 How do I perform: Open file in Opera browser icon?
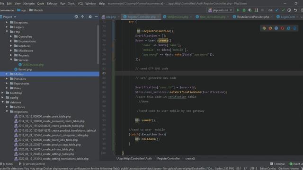click(282, 28)
